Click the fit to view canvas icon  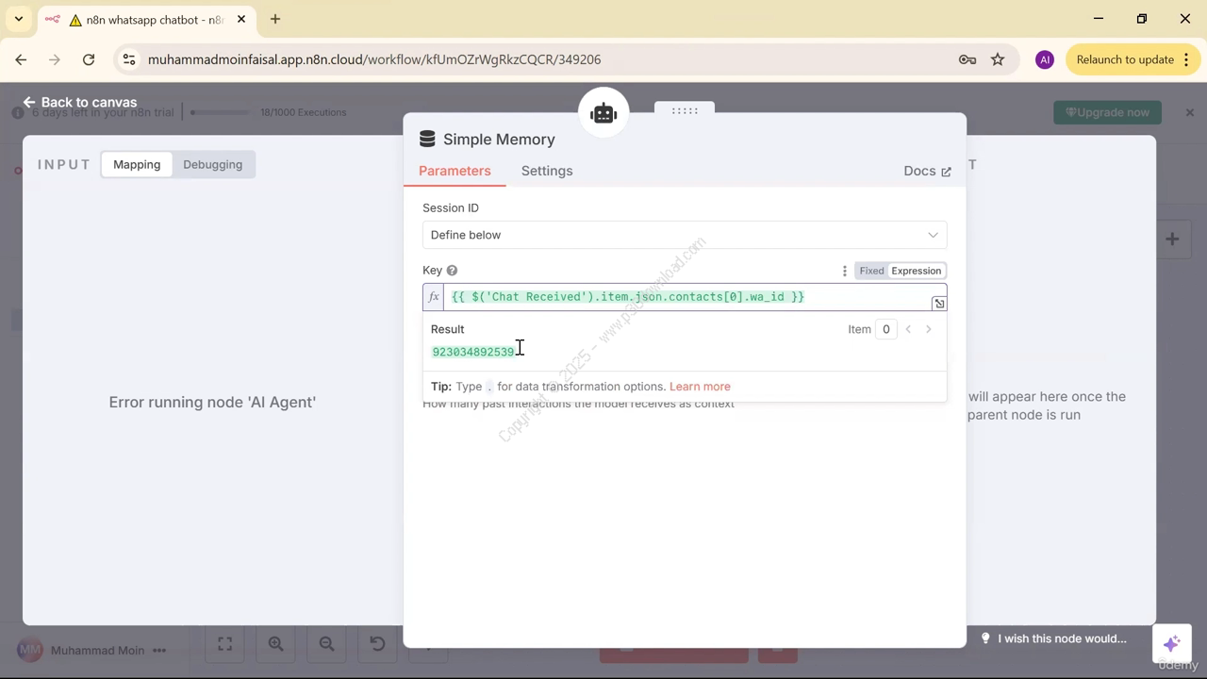click(x=224, y=643)
